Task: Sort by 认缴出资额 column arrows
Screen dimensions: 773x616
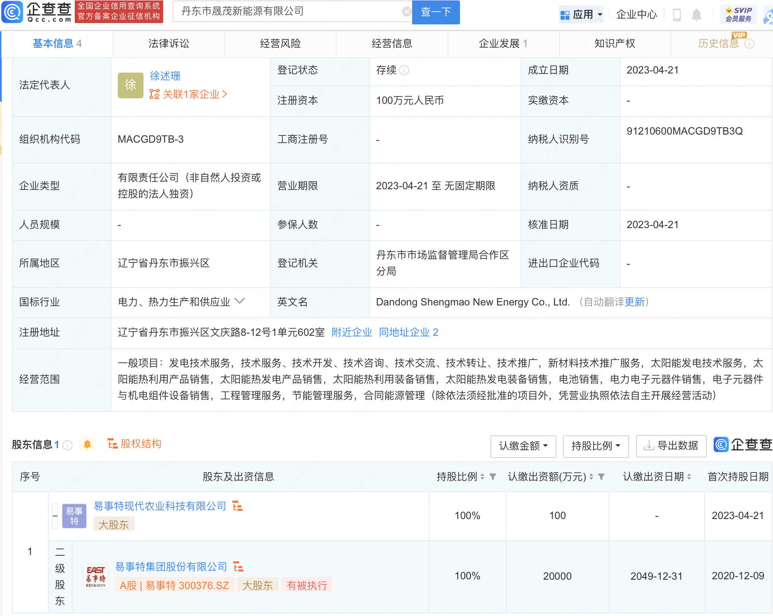Action: [591, 477]
